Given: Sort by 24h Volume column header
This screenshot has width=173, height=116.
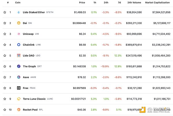Looking at the screenshot, I should [x=134, y=2].
